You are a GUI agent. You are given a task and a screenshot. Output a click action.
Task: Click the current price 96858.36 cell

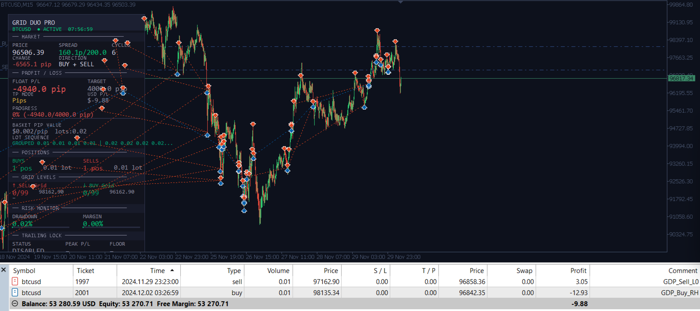click(x=472, y=281)
